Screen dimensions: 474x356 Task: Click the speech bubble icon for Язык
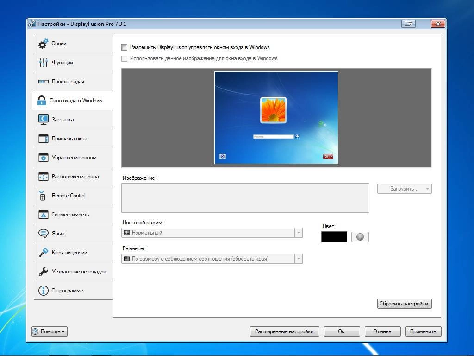pyautogui.click(x=43, y=234)
